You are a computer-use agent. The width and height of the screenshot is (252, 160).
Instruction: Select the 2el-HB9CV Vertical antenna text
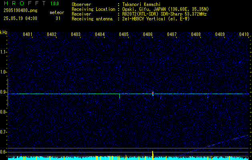(x=156, y=19)
